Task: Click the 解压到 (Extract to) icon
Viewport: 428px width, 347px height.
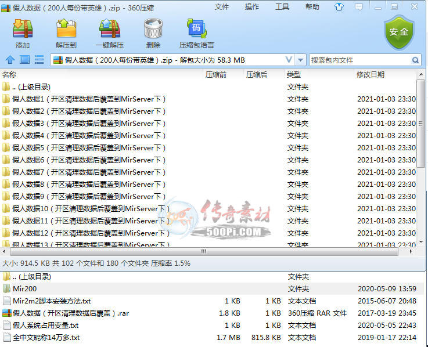Action: (x=66, y=28)
